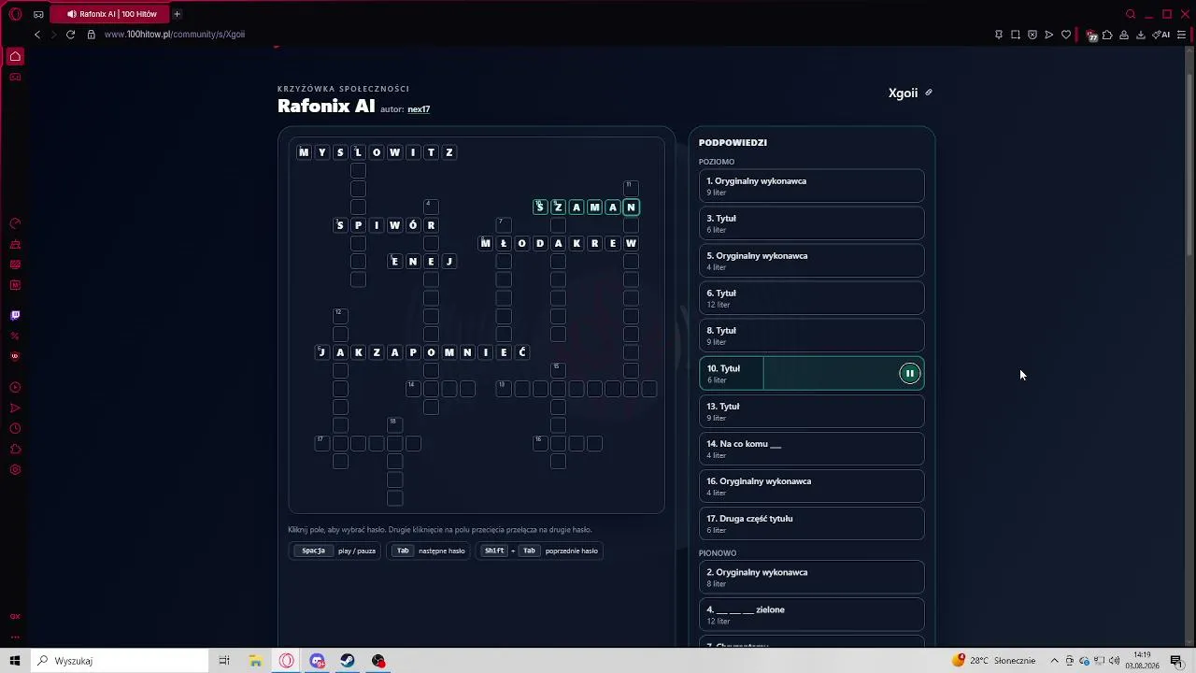The height and width of the screenshot is (673, 1196).
Task: Take a snapshot with the capture icon
Action: 1016,35
